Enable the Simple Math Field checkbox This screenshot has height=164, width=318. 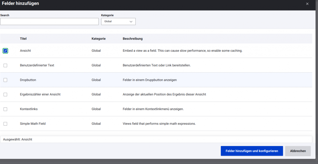click(x=5, y=124)
